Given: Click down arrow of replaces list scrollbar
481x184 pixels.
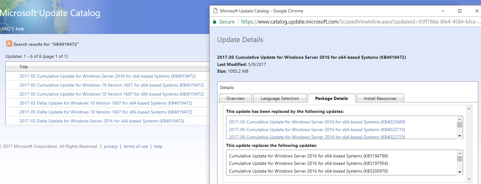Looking at the screenshot, I should pyautogui.click(x=460, y=172).
